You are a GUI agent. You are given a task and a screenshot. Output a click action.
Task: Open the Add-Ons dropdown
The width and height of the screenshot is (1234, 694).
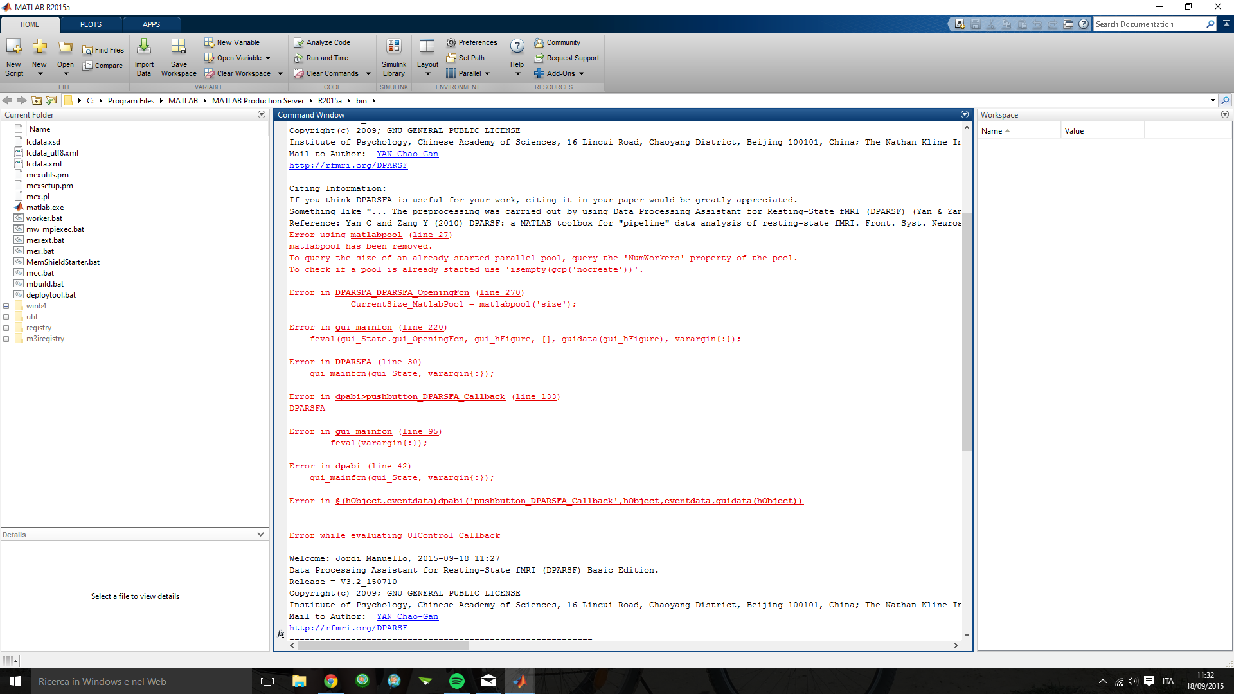click(x=559, y=73)
